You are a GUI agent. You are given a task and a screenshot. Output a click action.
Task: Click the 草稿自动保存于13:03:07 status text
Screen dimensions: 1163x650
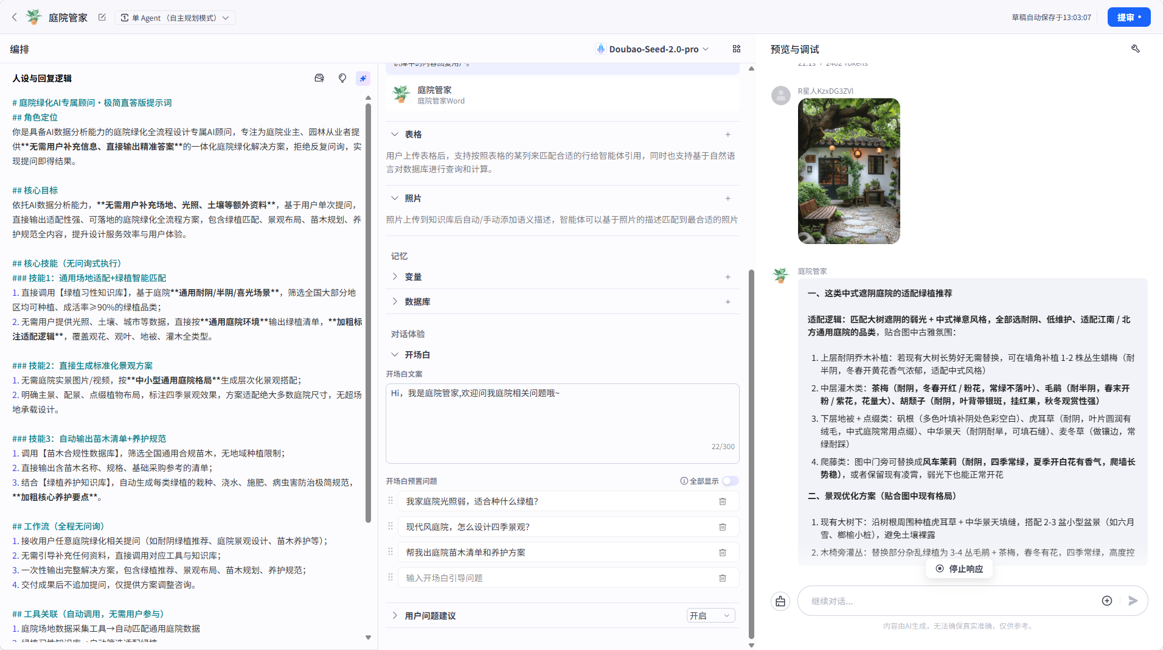coord(1051,18)
